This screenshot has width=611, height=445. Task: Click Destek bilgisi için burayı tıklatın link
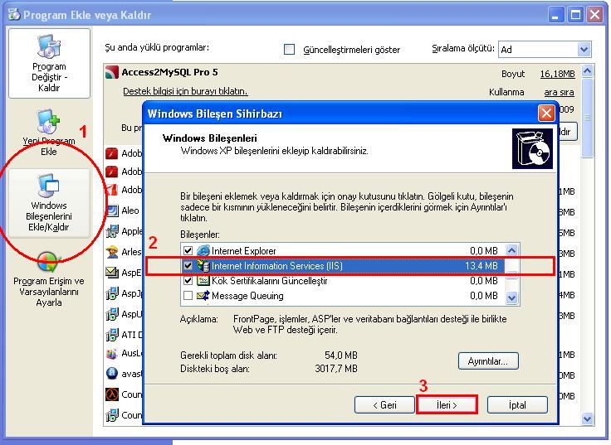[185, 91]
